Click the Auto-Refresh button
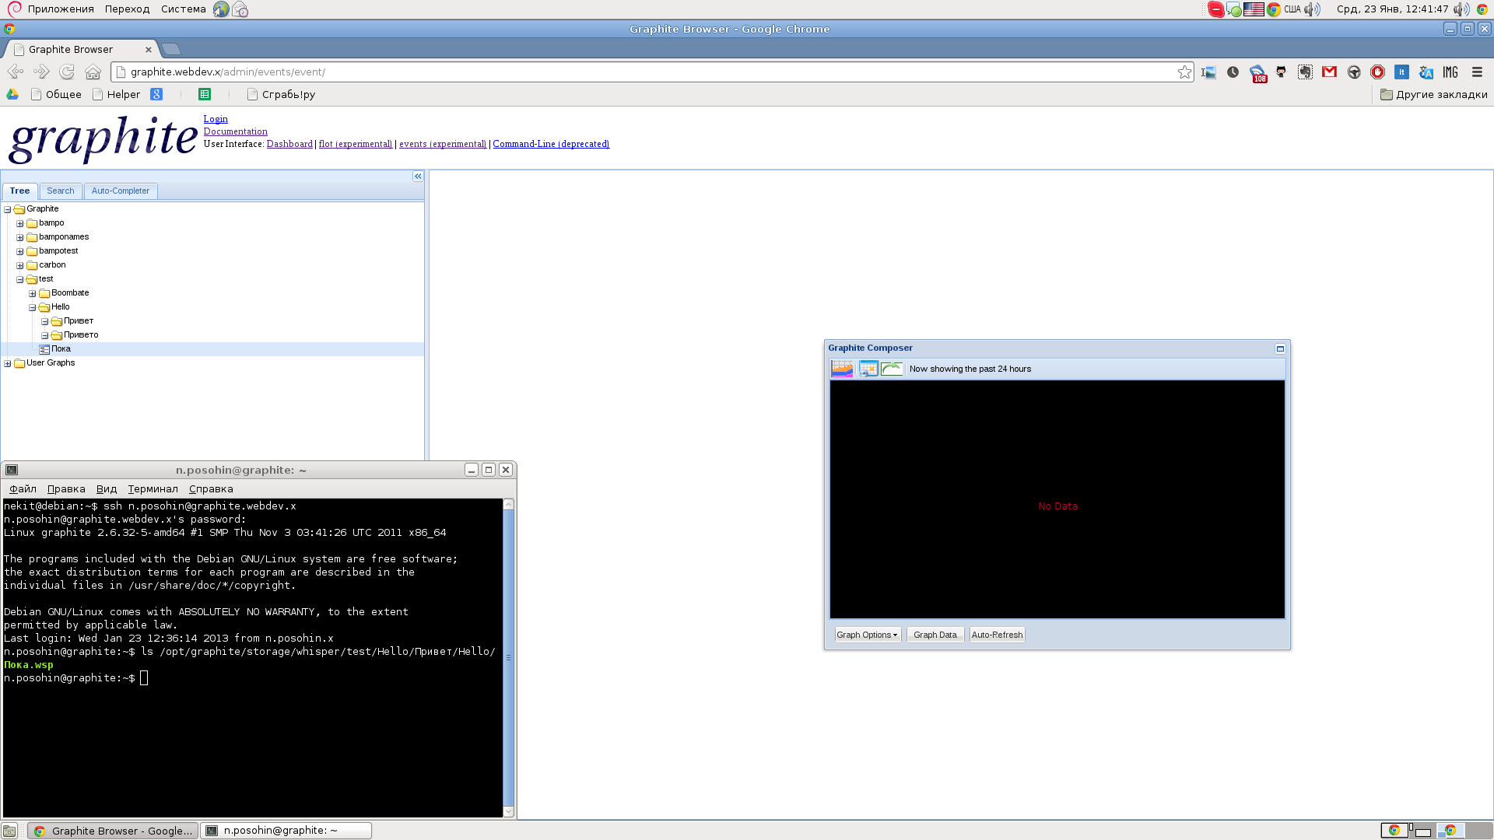 point(997,635)
